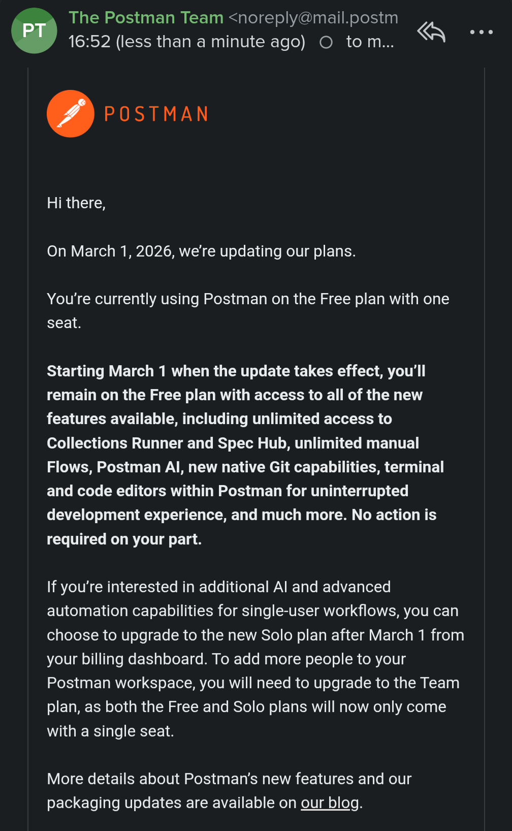Tap the green PT sender avatar
This screenshot has height=831, width=512.
(34, 30)
